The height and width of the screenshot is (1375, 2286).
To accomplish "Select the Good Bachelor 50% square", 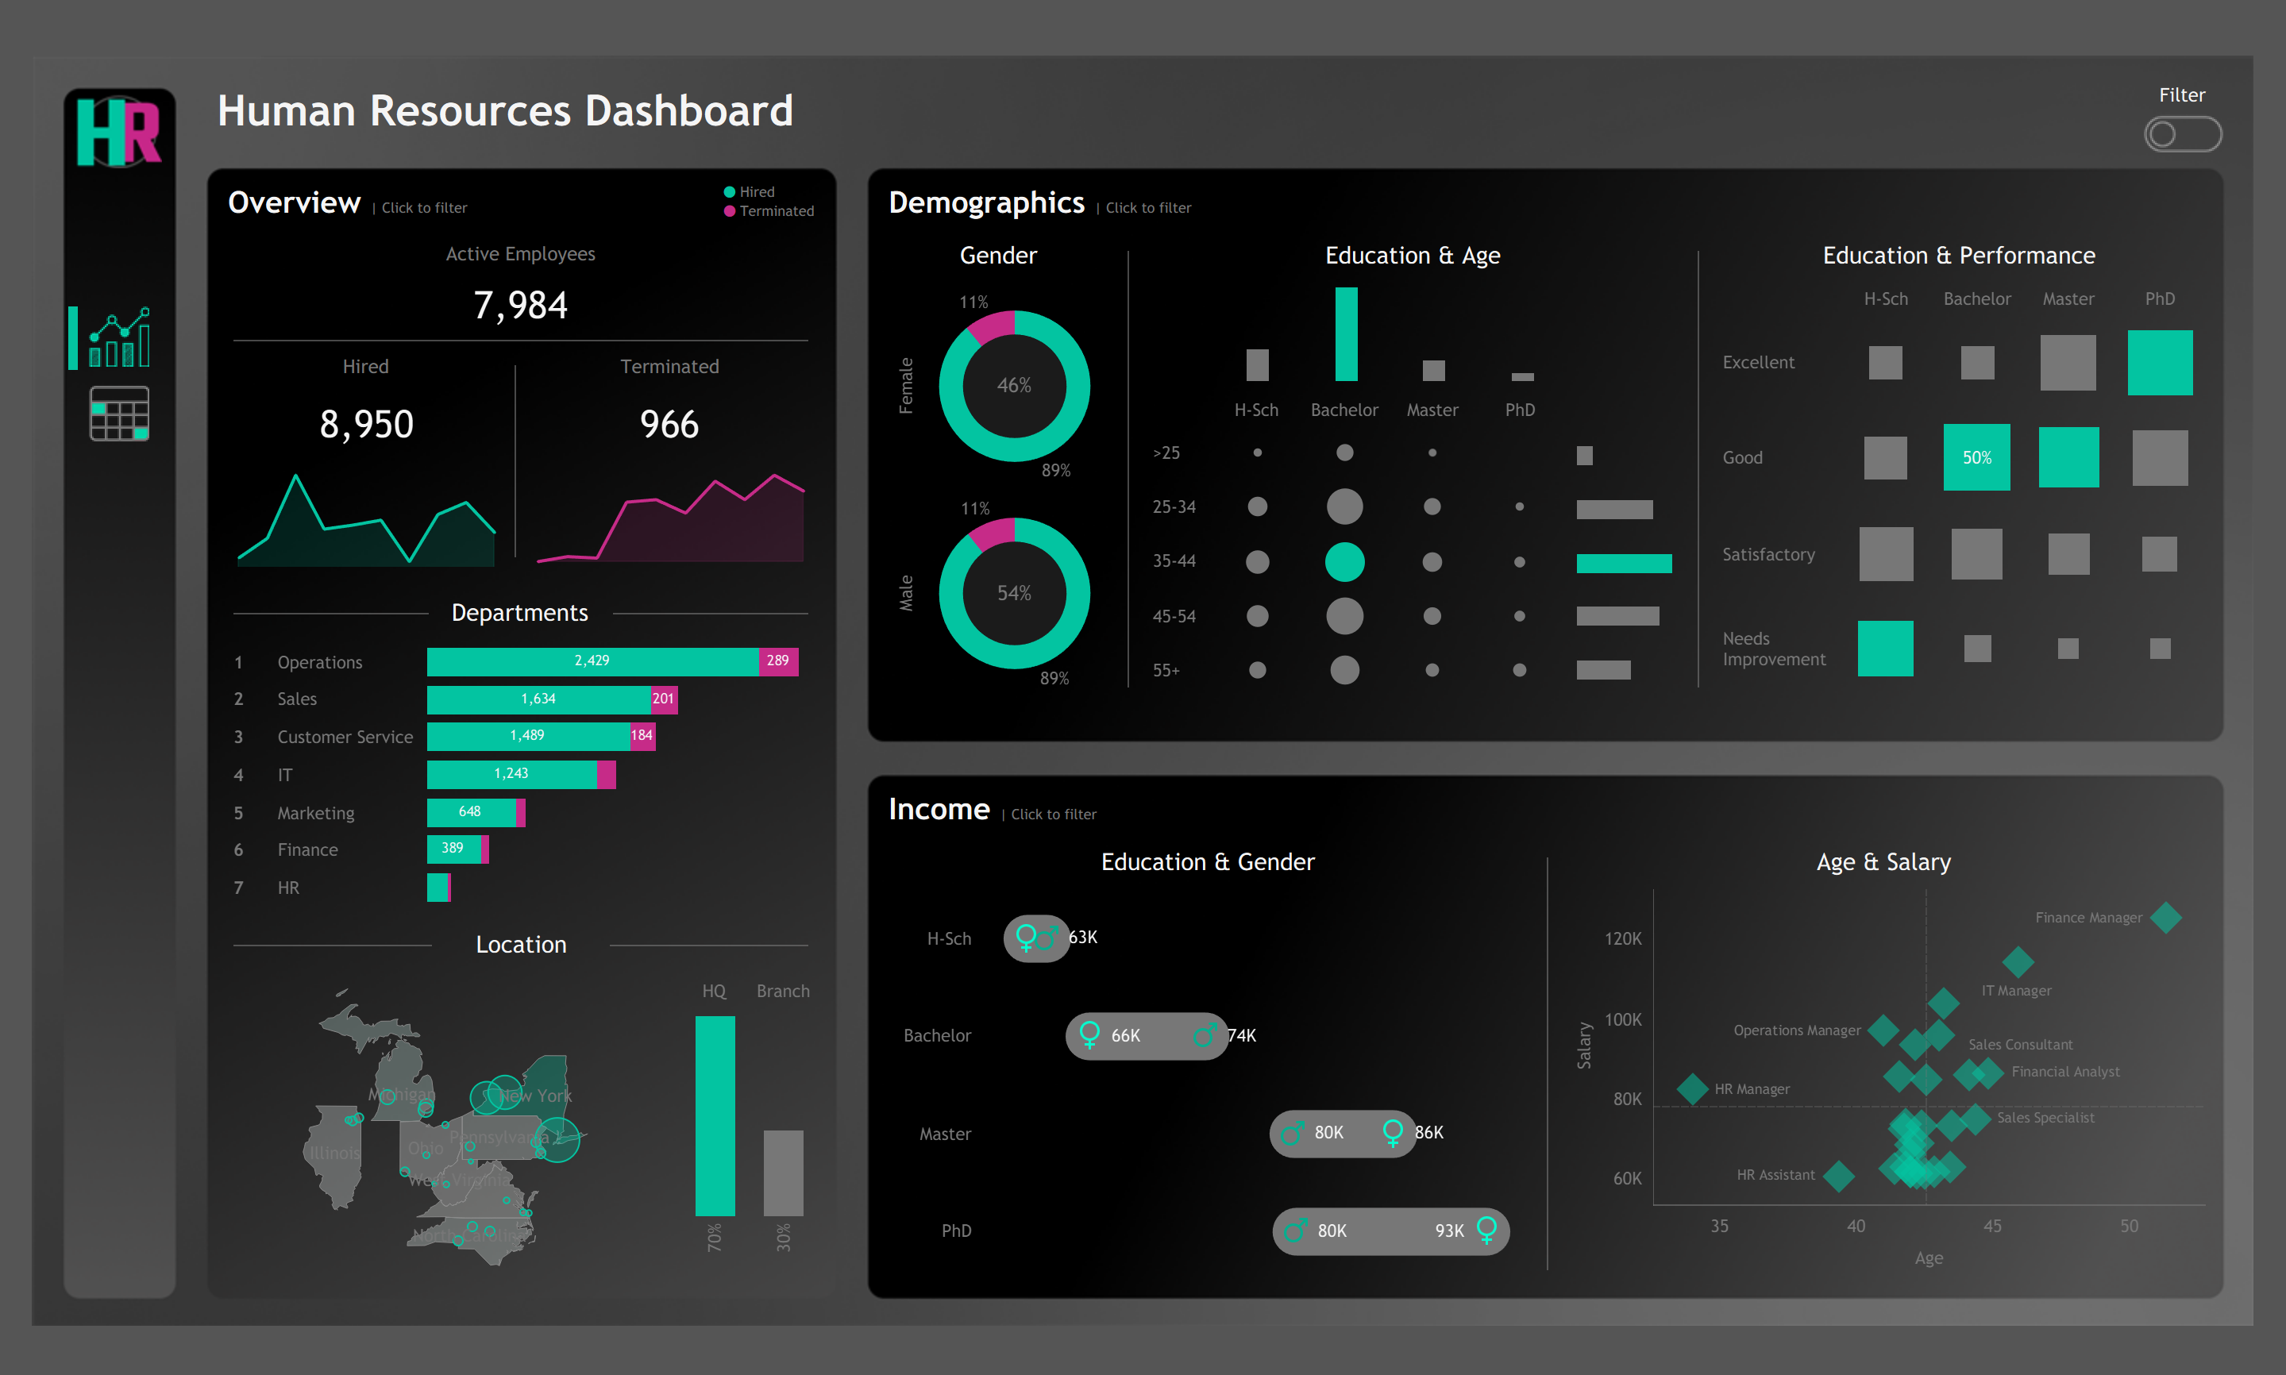I will [1976, 458].
